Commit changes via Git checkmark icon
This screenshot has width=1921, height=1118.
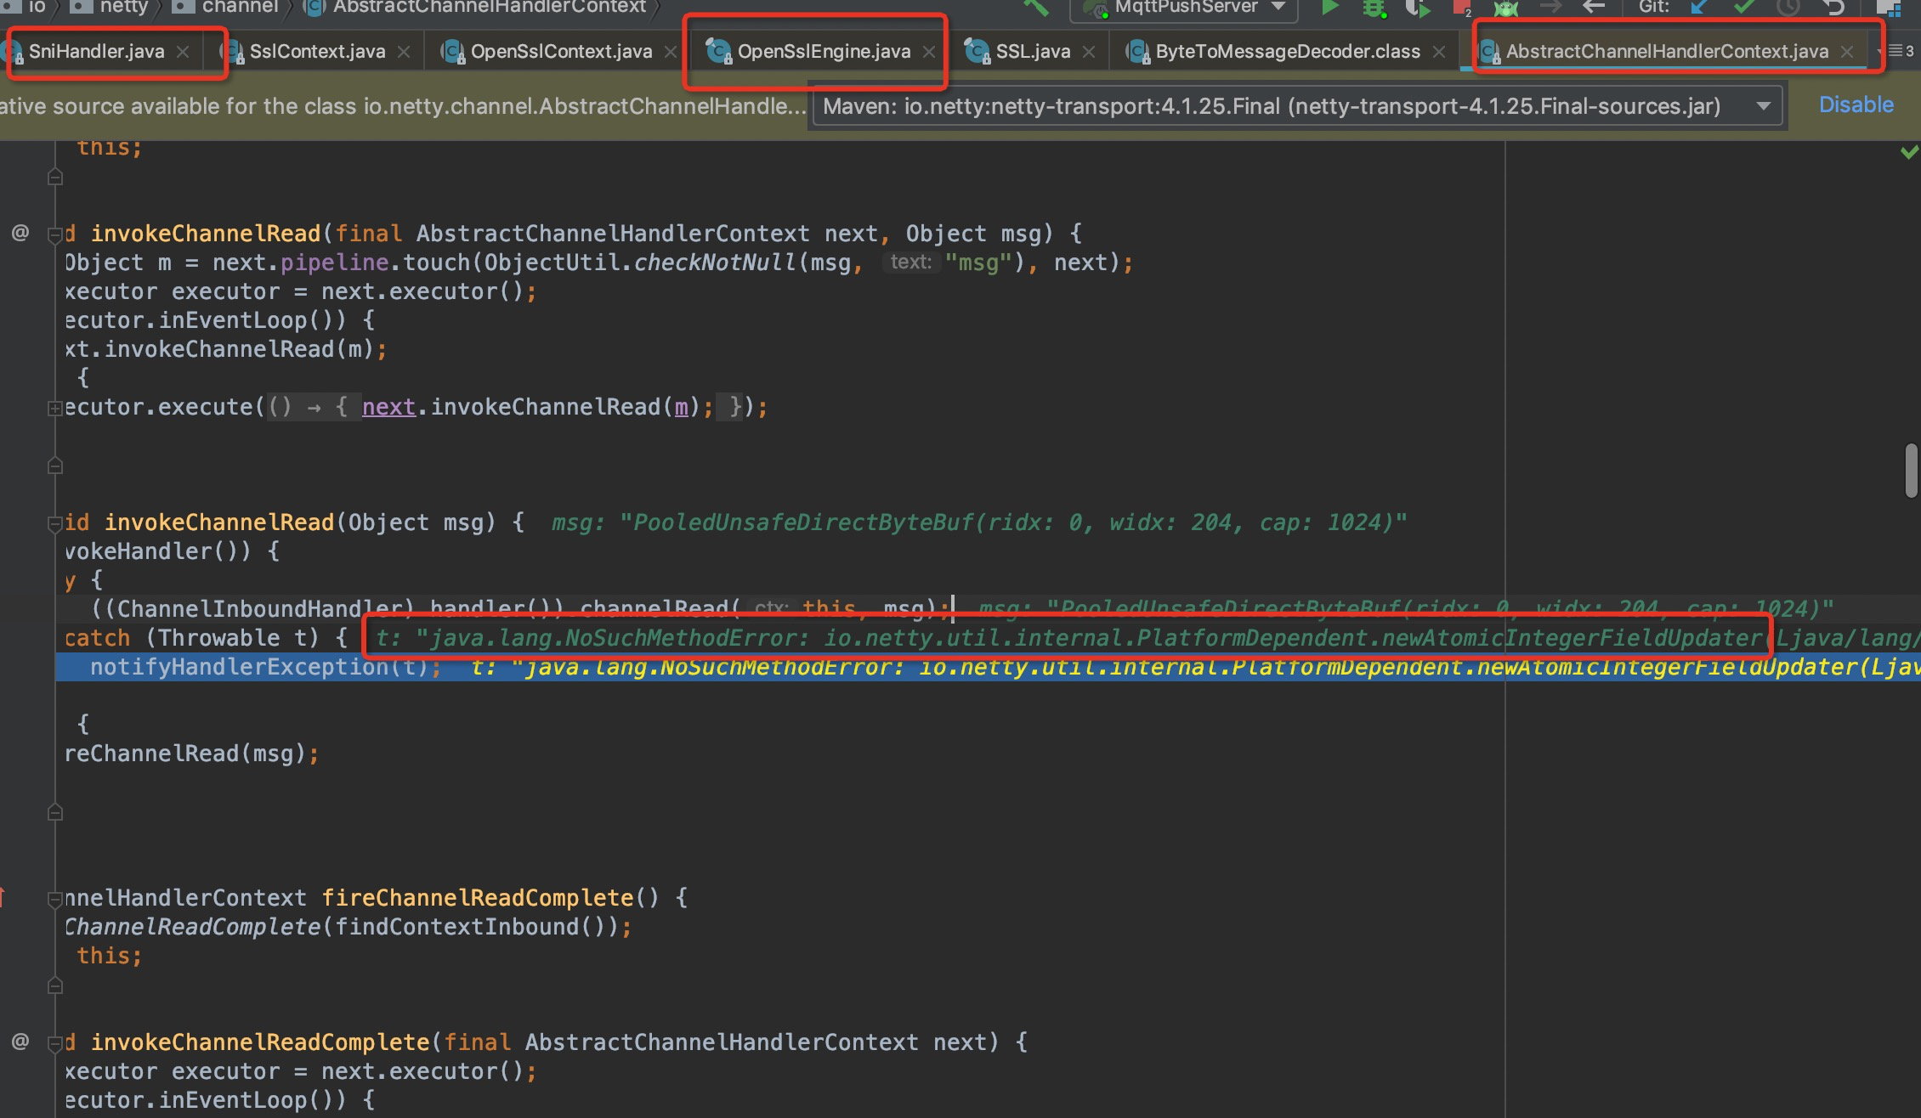click(x=1742, y=8)
